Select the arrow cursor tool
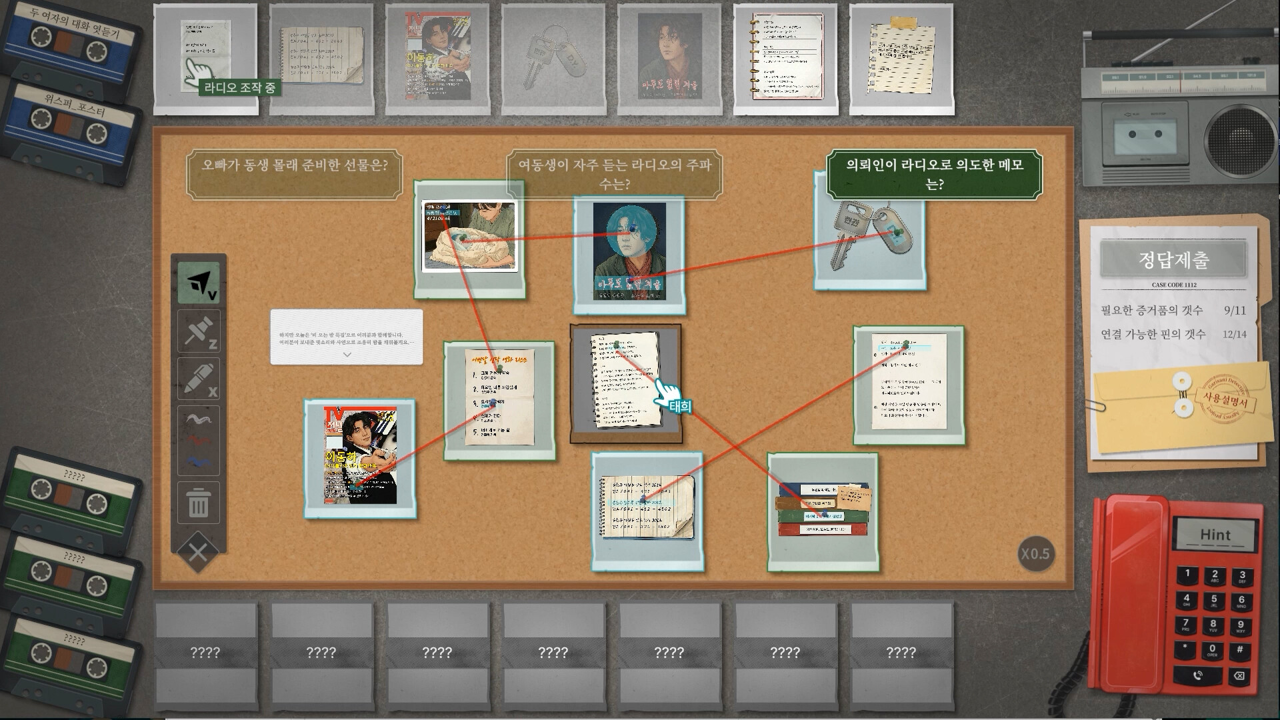The image size is (1280, 720). pos(199,283)
